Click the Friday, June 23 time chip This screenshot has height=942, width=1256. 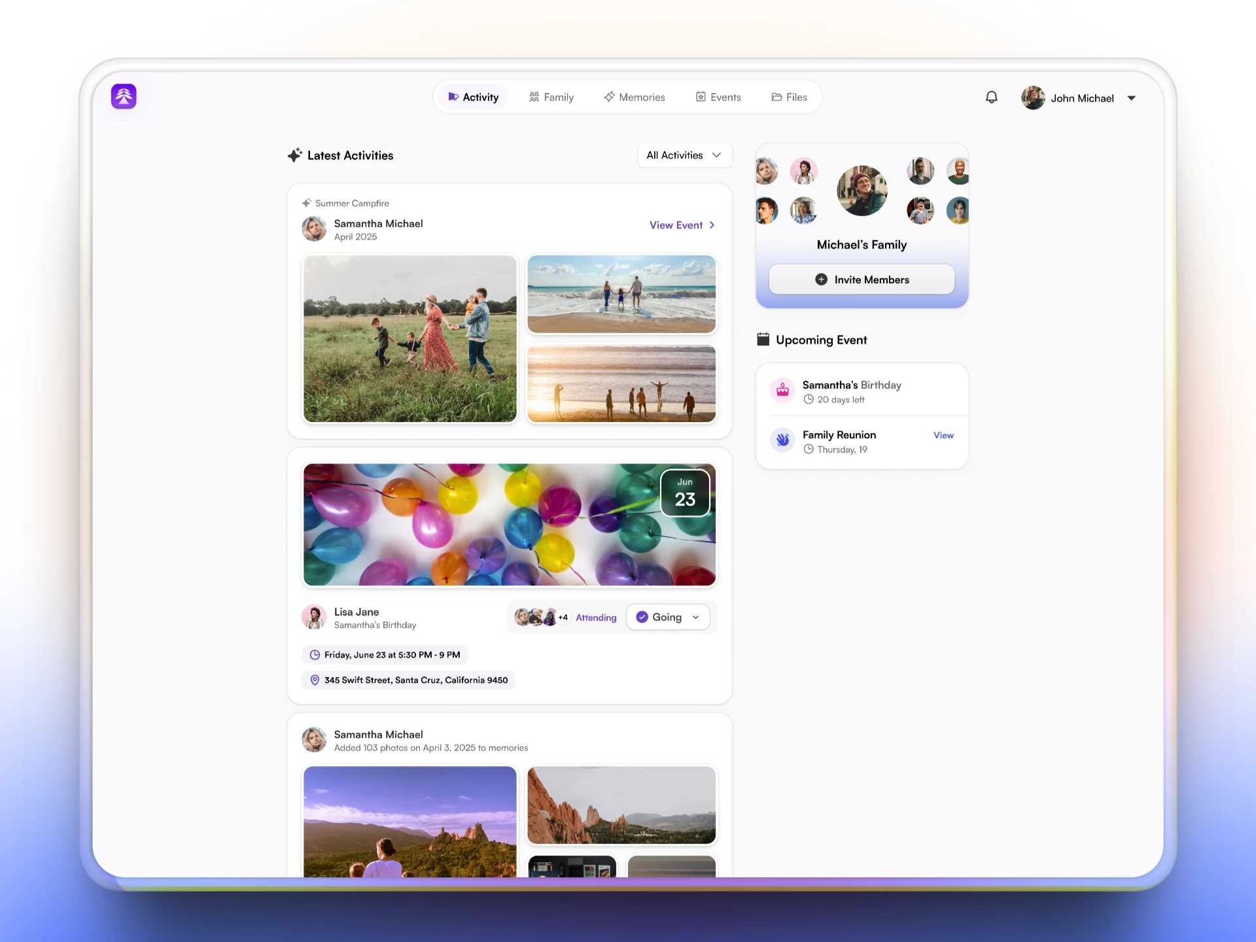point(385,655)
